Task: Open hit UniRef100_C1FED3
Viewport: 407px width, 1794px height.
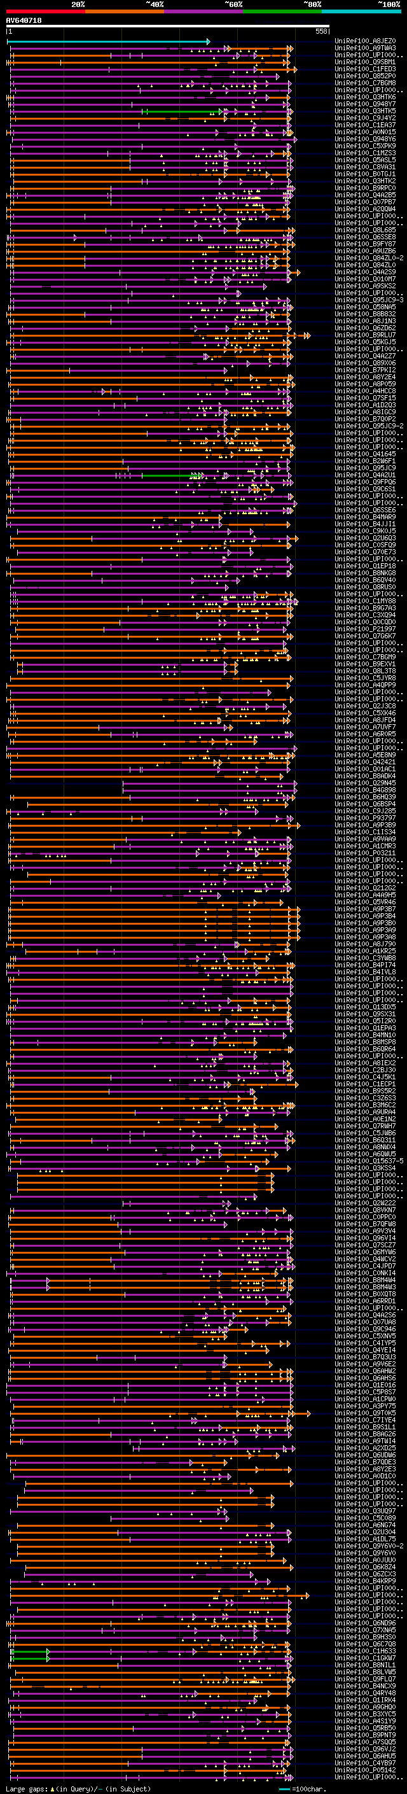Action: pyautogui.click(x=365, y=69)
